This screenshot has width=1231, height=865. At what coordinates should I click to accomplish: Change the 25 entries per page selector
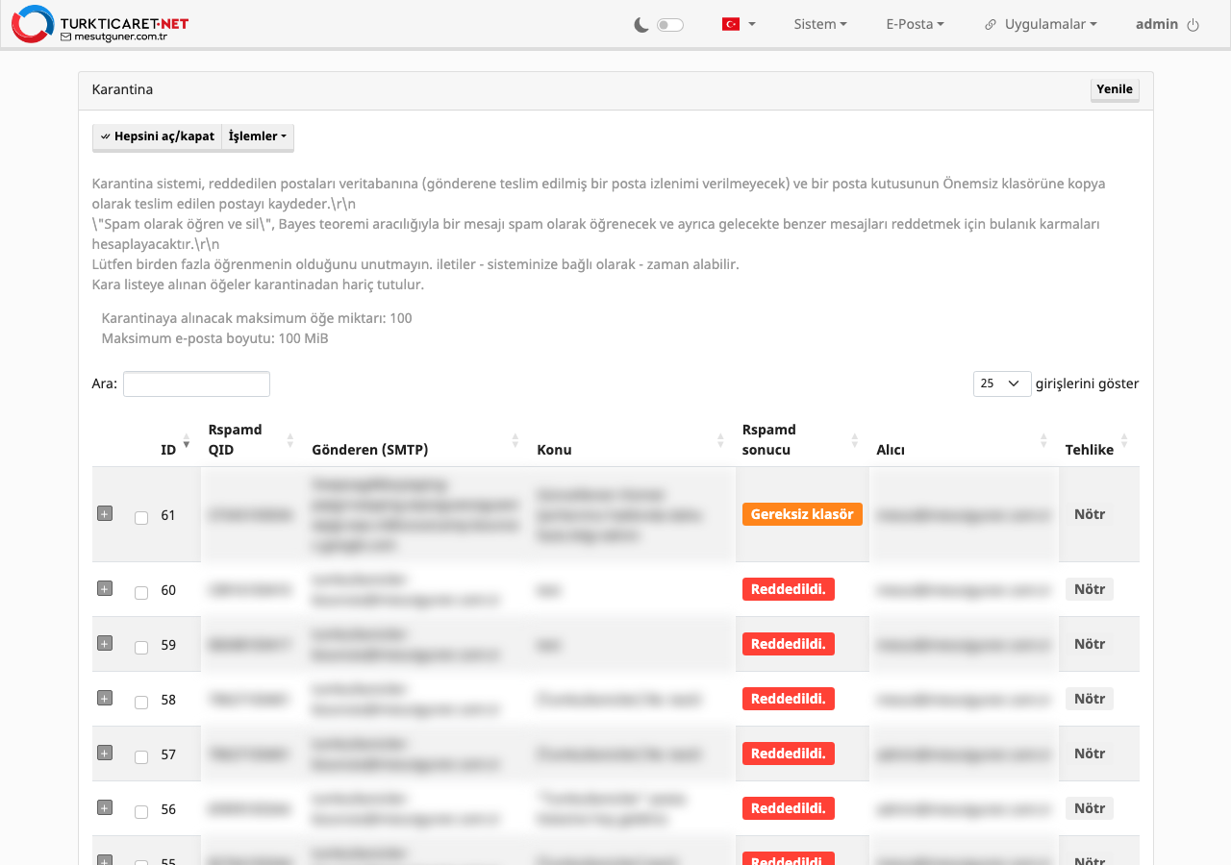1002,383
